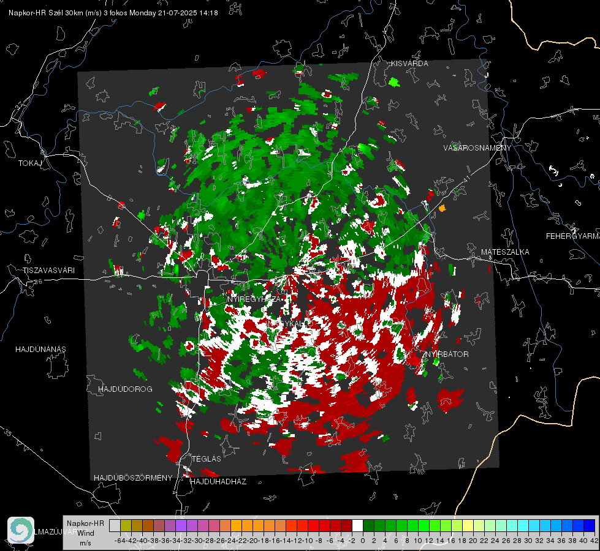This screenshot has height=551, width=600.
Task: Pick the grey swatch at legend's left end
Action: [115, 526]
